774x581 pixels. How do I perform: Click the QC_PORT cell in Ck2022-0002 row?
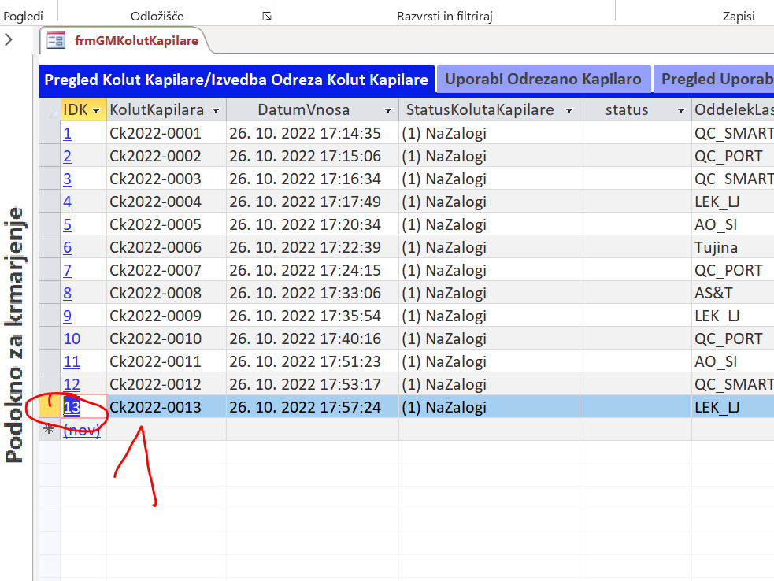(x=733, y=156)
